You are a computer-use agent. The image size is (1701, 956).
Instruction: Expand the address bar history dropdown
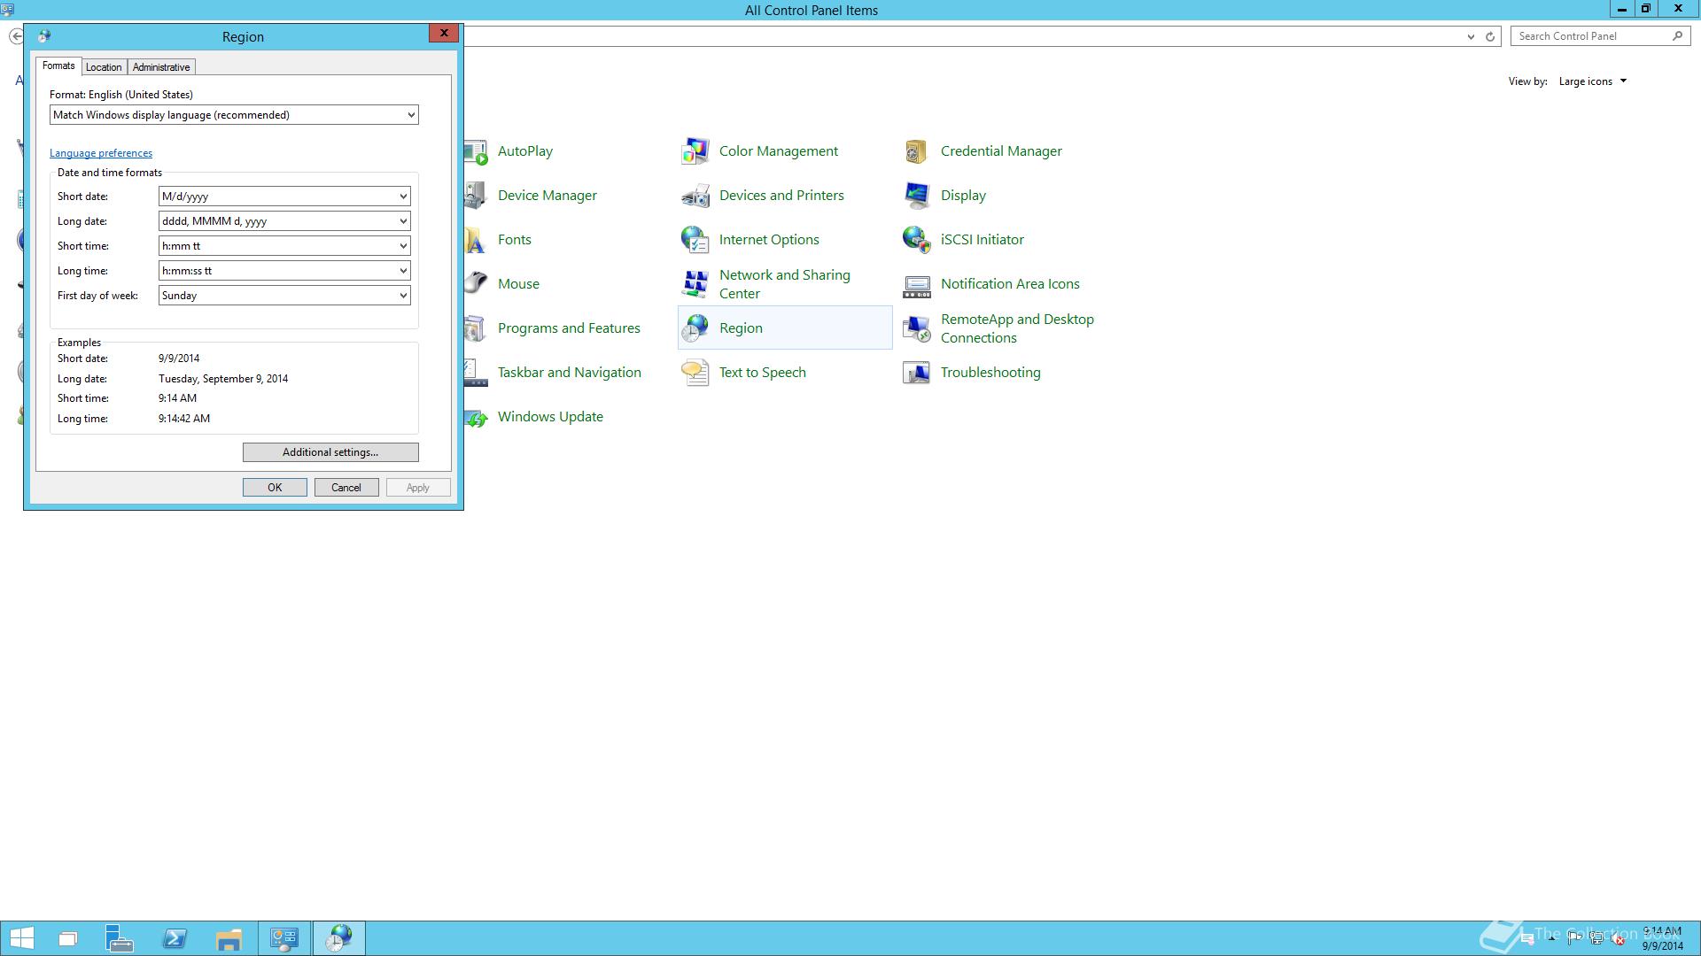(1471, 36)
